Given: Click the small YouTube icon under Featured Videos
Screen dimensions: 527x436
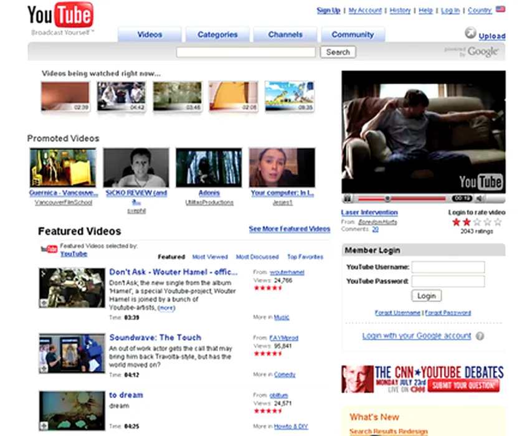Looking at the screenshot, I should click(x=49, y=249).
